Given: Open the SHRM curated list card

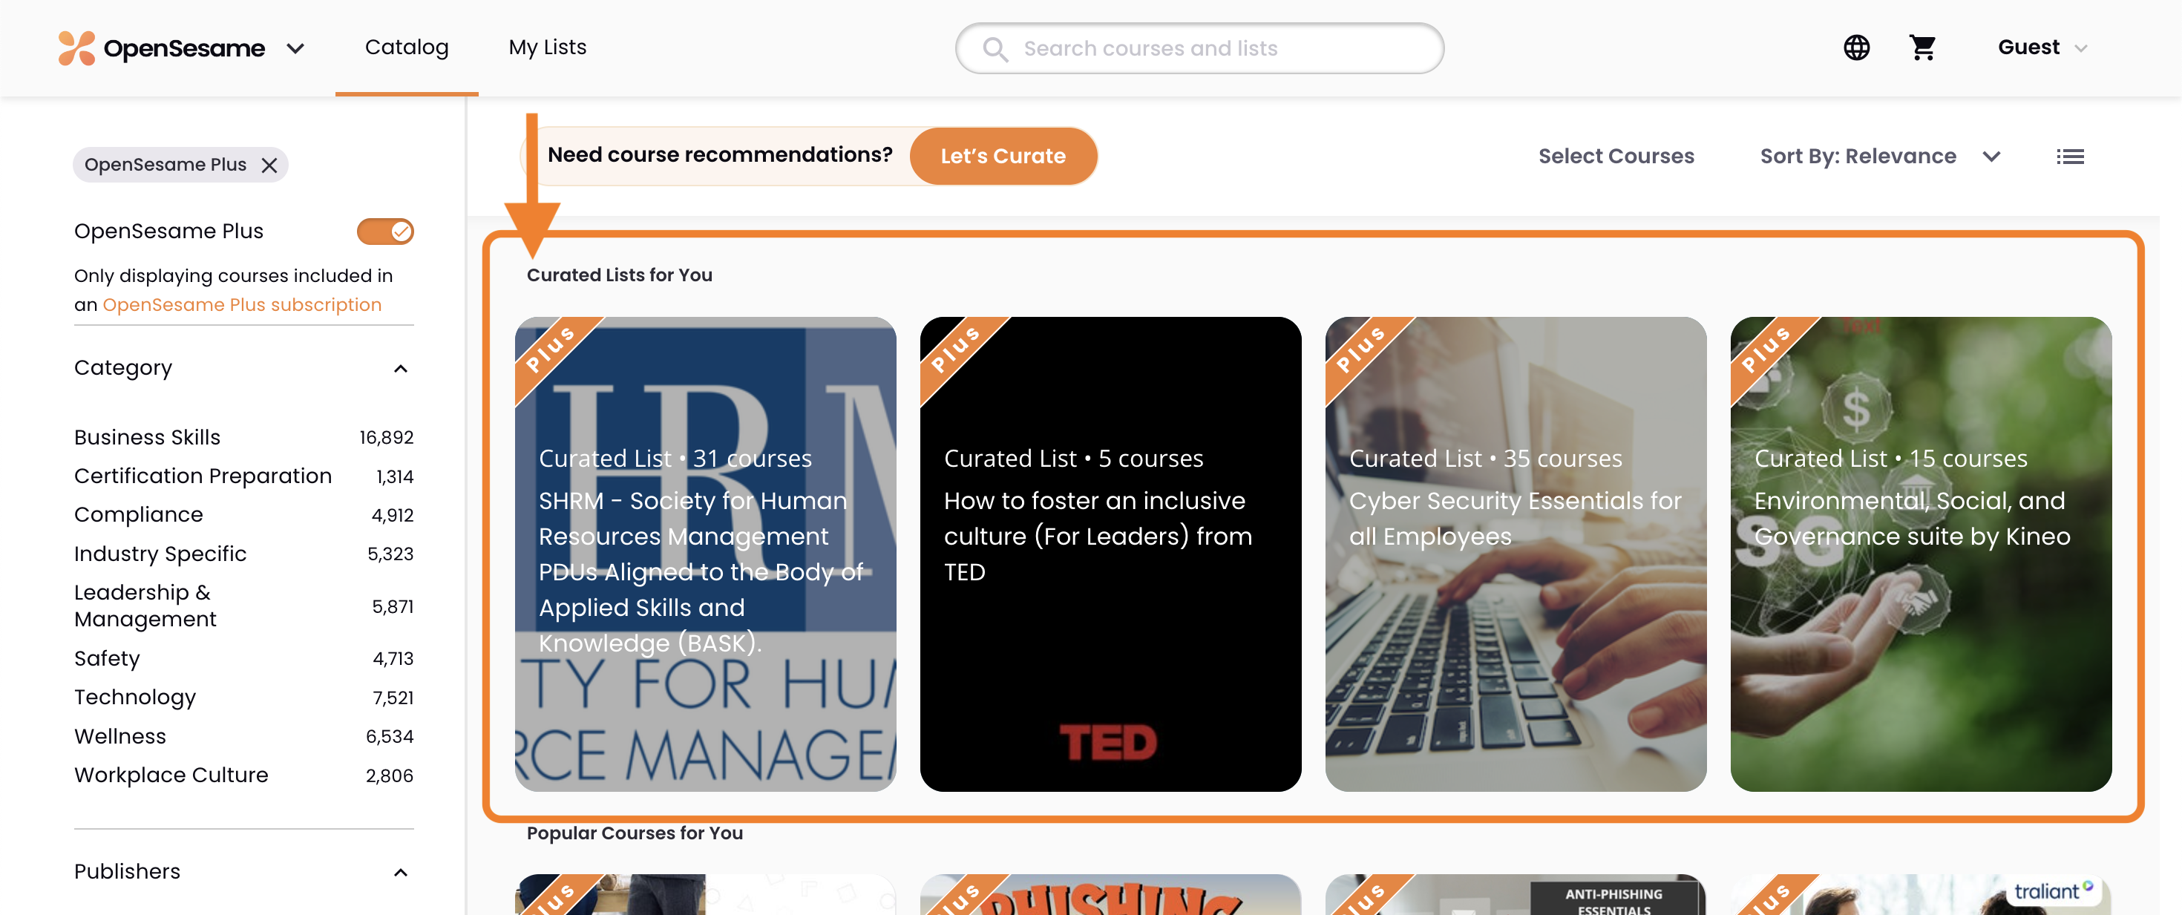Looking at the screenshot, I should tap(705, 554).
